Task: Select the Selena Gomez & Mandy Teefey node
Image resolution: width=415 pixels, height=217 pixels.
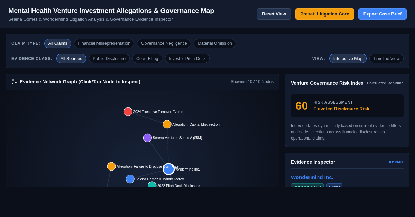Action: [x=130, y=179]
